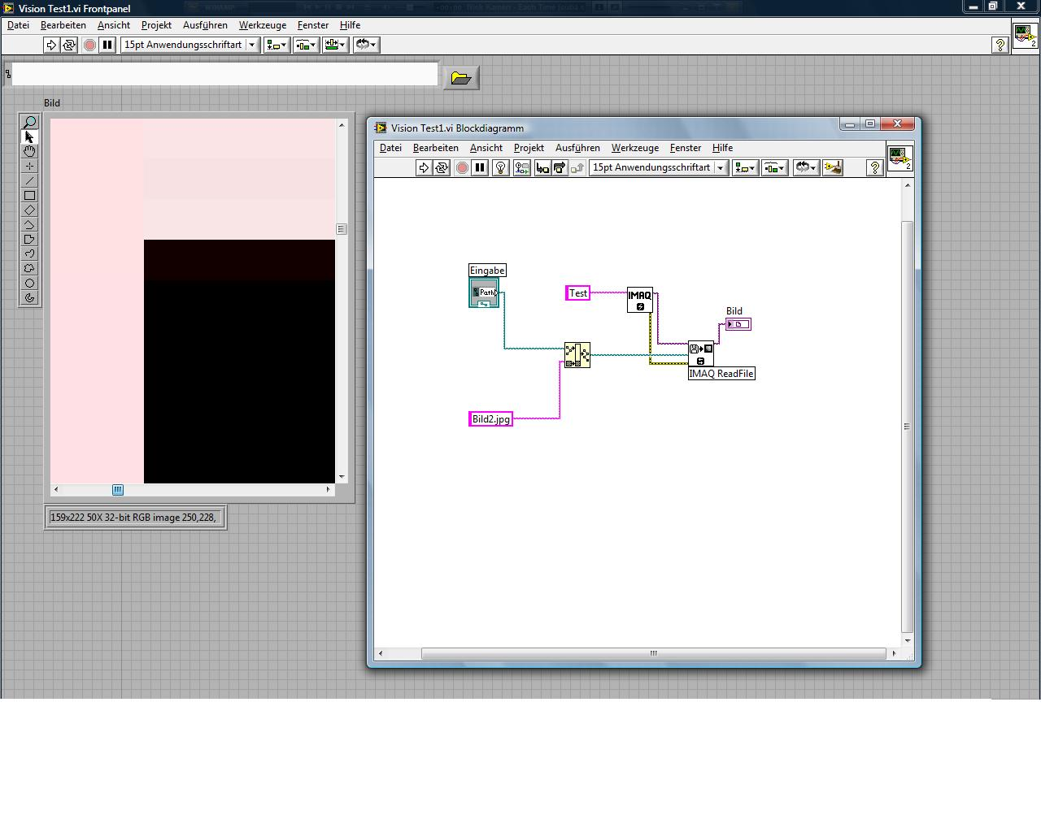Click the VI icon pane in Frontpanel corner
Viewport: 1041px width, 832px height.
pos(1025,37)
